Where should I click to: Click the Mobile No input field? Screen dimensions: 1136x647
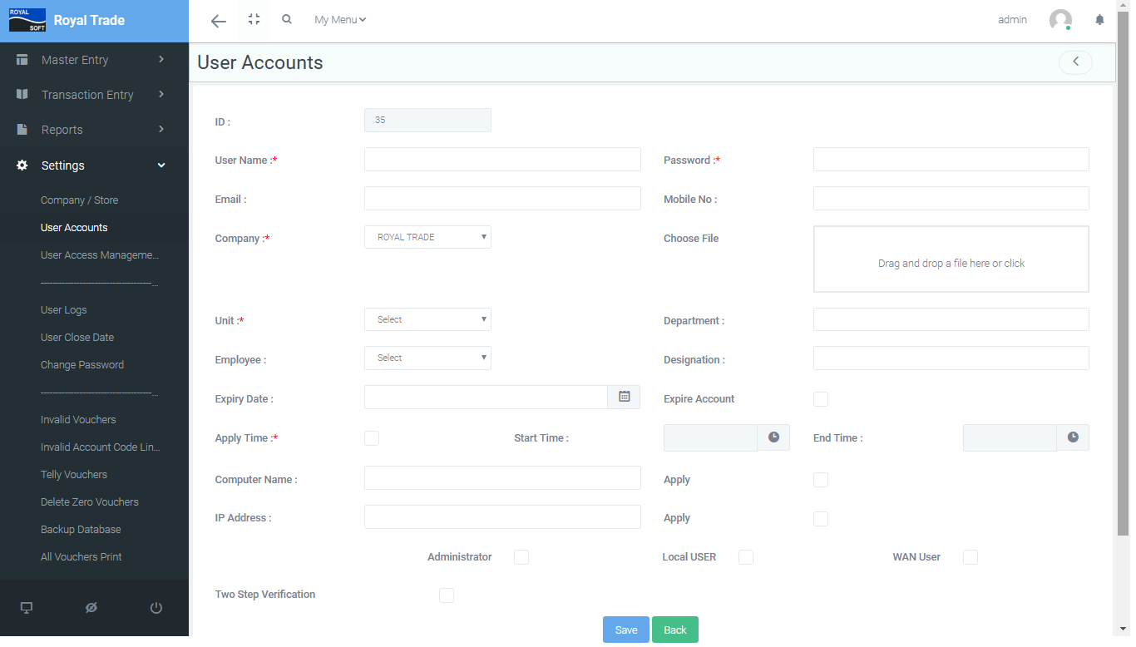(x=951, y=198)
